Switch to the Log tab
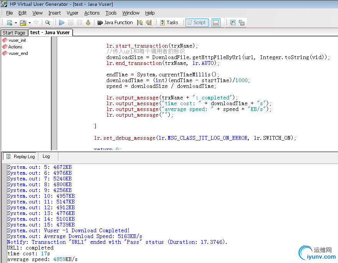 46,156
